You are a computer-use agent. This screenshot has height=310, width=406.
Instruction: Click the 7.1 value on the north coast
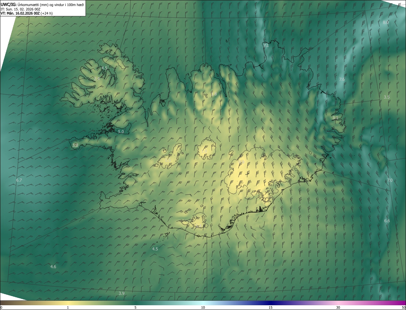[x=266, y=46]
